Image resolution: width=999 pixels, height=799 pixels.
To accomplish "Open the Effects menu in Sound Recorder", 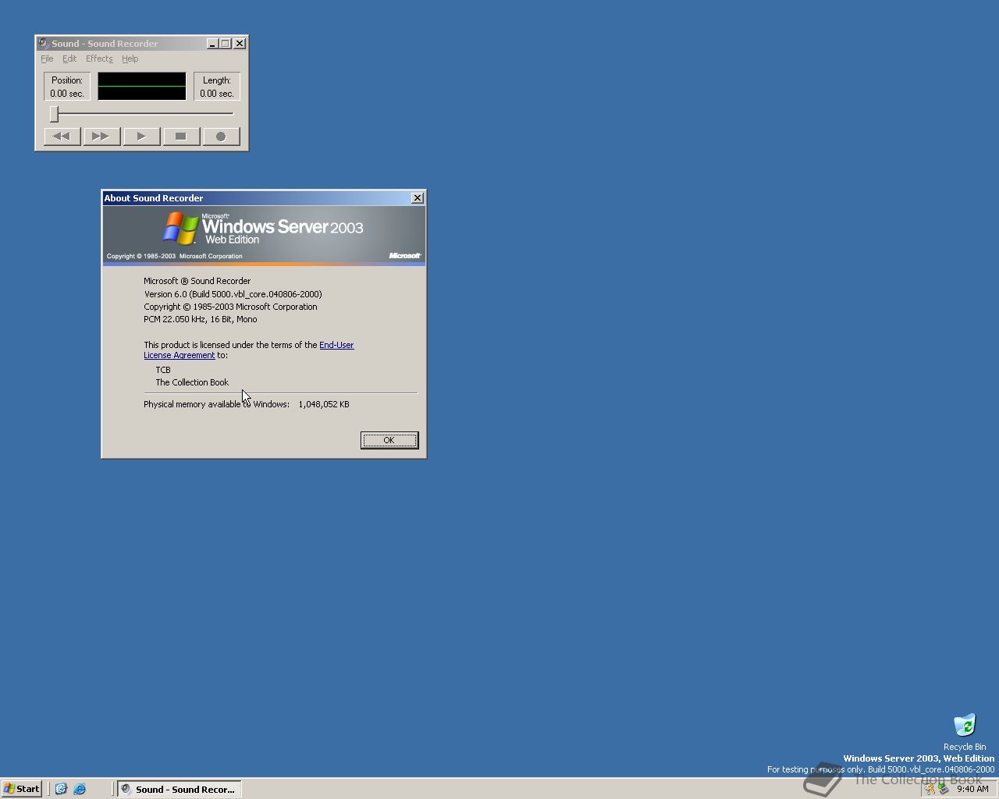I will [x=99, y=59].
